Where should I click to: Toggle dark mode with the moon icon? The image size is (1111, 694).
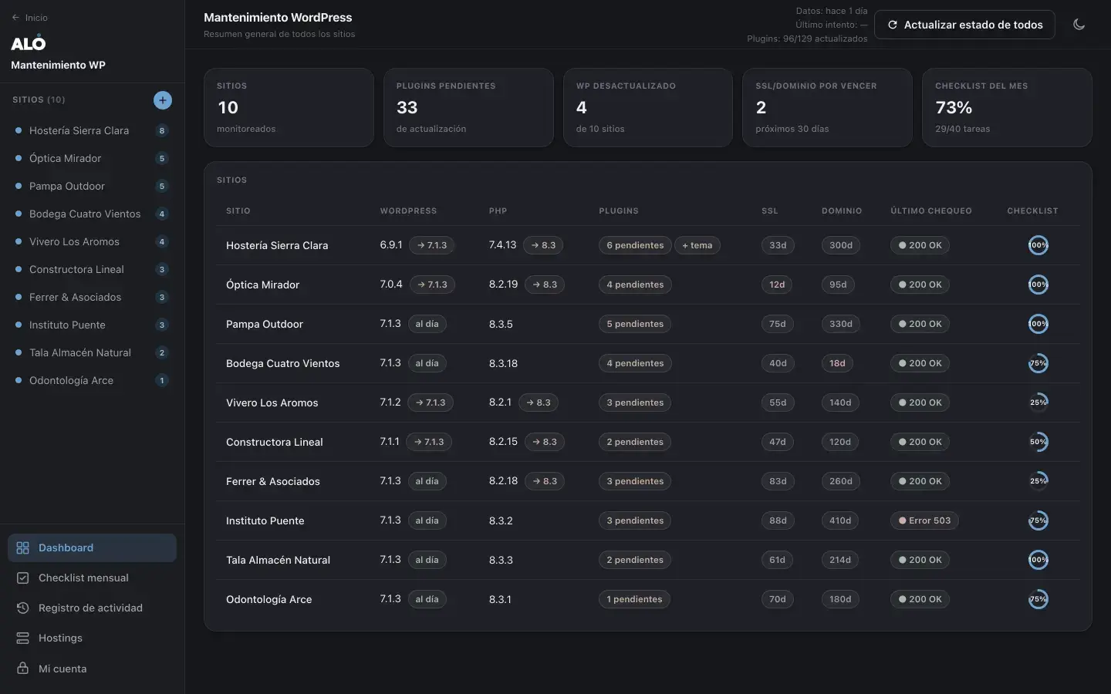tap(1079, 25)
